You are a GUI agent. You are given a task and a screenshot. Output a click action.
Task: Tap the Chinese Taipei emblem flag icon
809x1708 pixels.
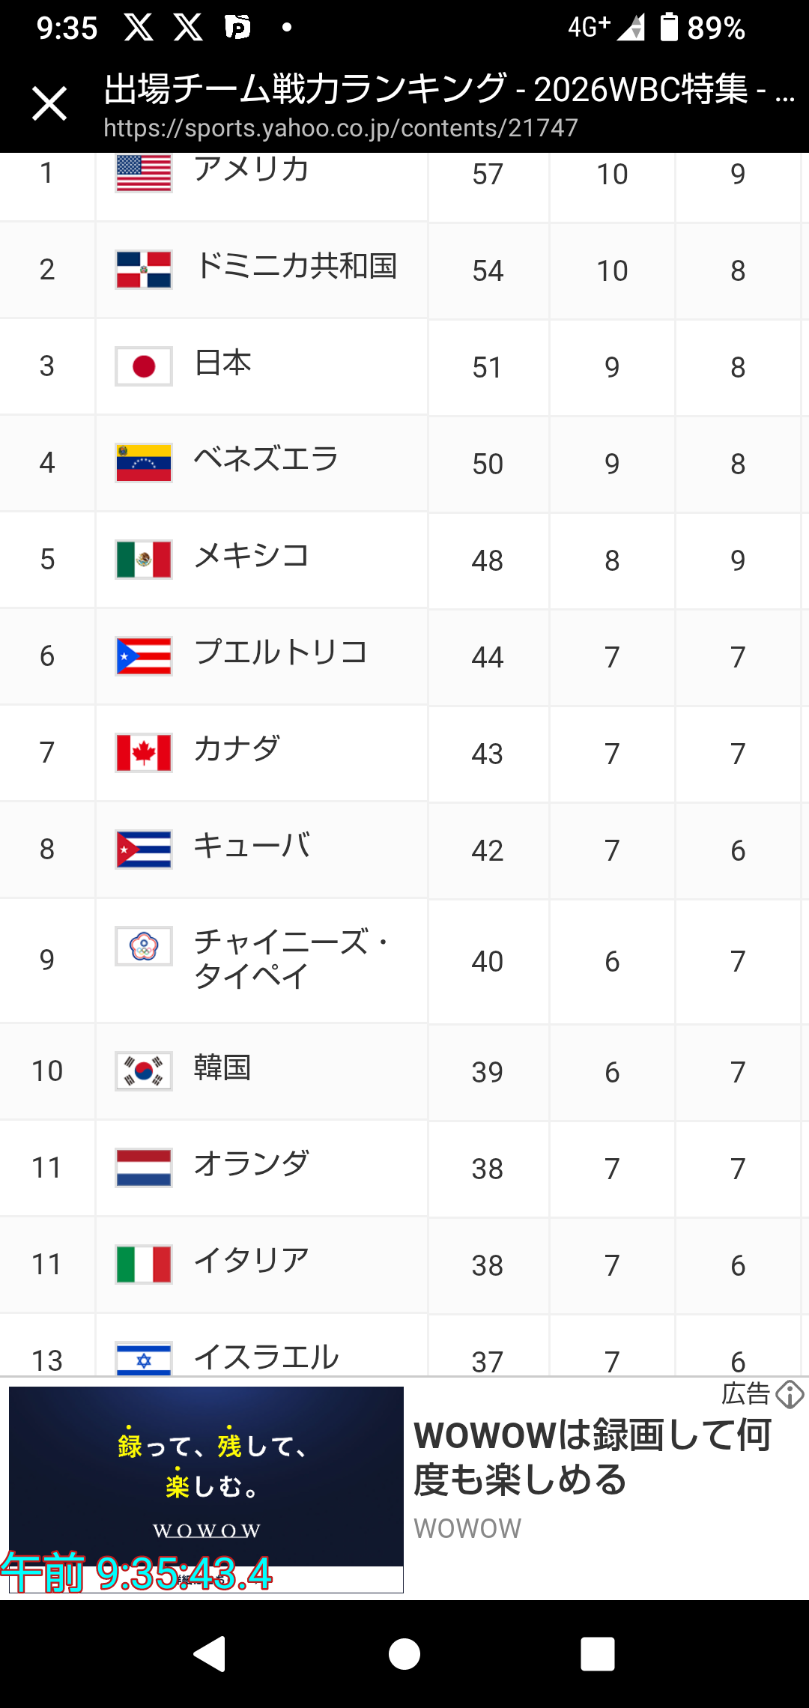(144, 946)
